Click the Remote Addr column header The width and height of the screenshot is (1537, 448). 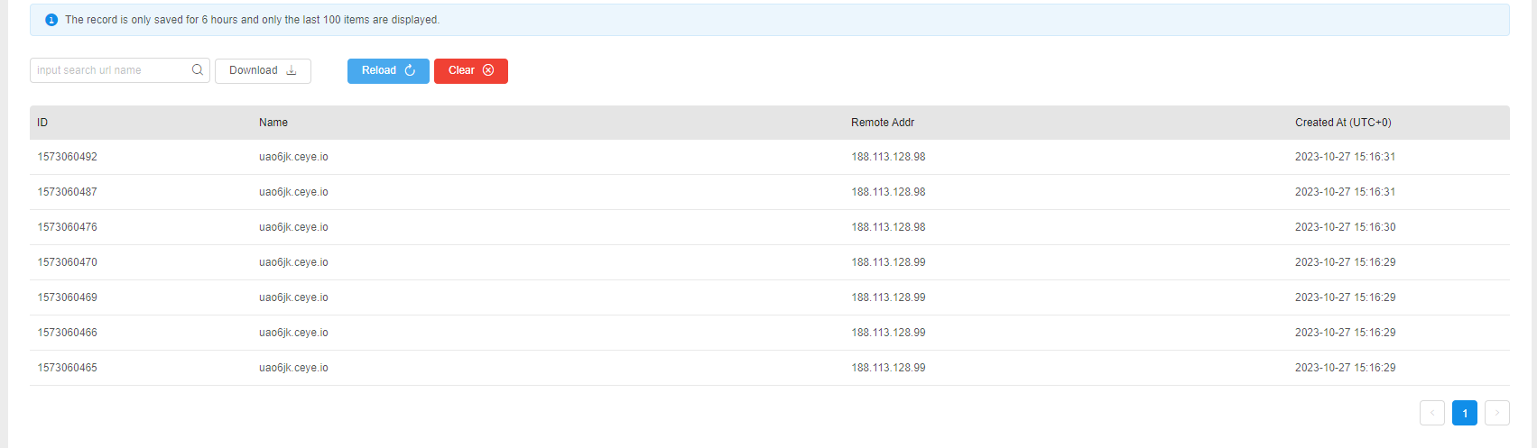pyautogui.click(x=882, y=123)
